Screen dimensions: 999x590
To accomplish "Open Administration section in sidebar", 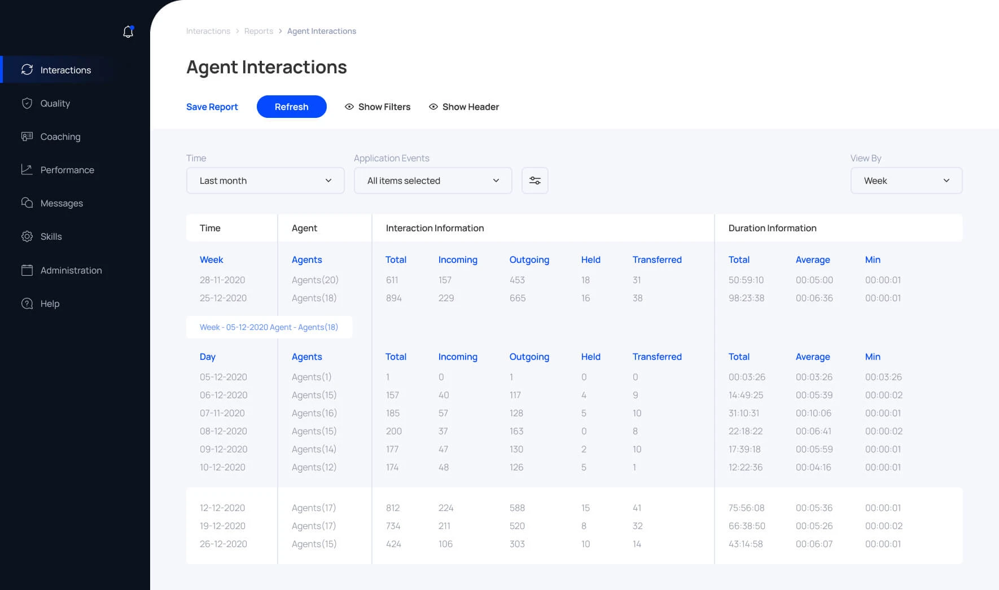I will click(71, 270).
